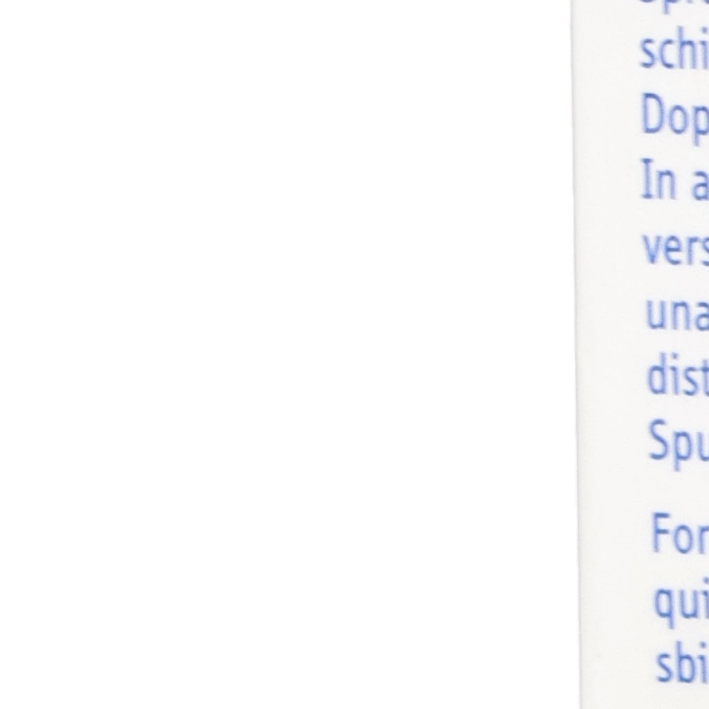
Task: Click the gap between "Spu" and "For" paragraphs
Action: click(x=679, y=492)
